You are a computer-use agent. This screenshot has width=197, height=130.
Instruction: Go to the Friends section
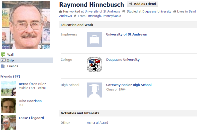pyautogui.click(x=13, y=66)
